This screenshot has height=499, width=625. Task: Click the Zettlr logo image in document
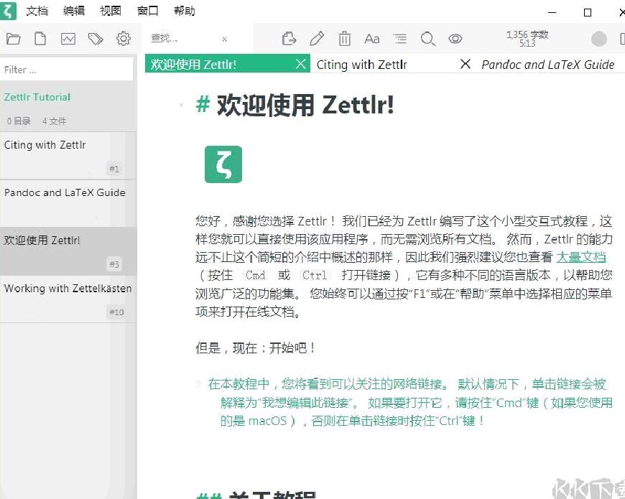(x=223, y=164)
